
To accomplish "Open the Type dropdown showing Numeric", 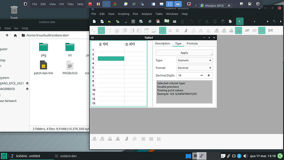I will 195,60.
